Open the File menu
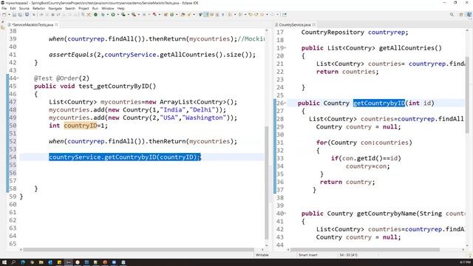The height and width of the screenshot is (266, 473). 4,8
